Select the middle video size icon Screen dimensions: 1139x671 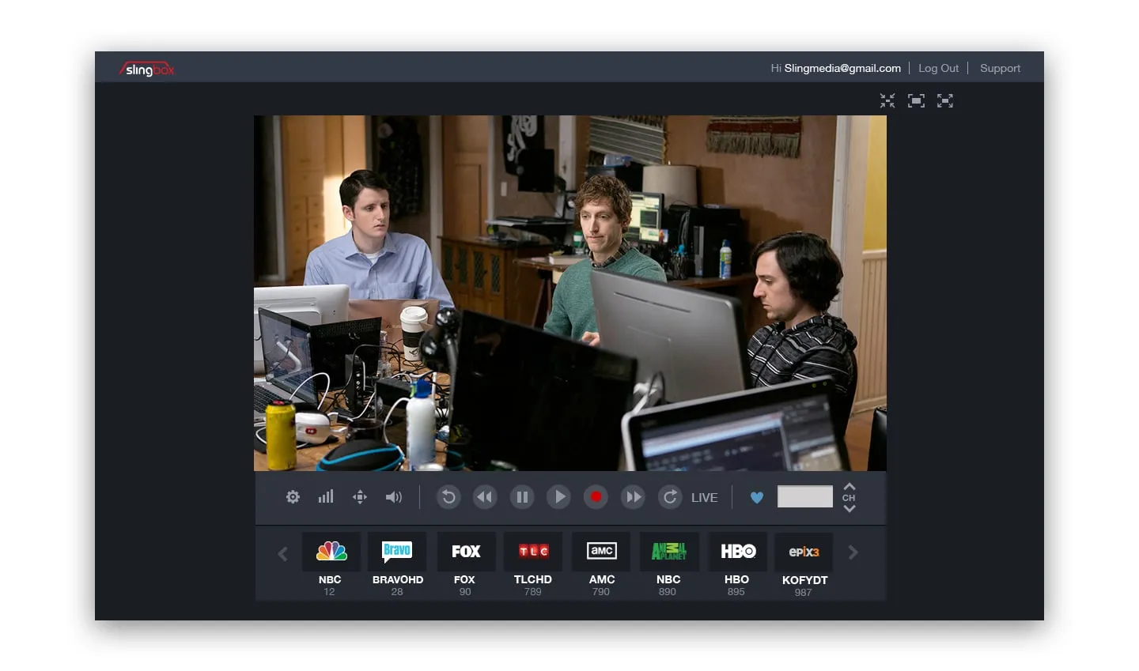[x=916, y=100]
